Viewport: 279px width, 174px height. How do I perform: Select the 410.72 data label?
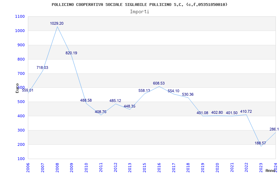(x=246, y=111)
